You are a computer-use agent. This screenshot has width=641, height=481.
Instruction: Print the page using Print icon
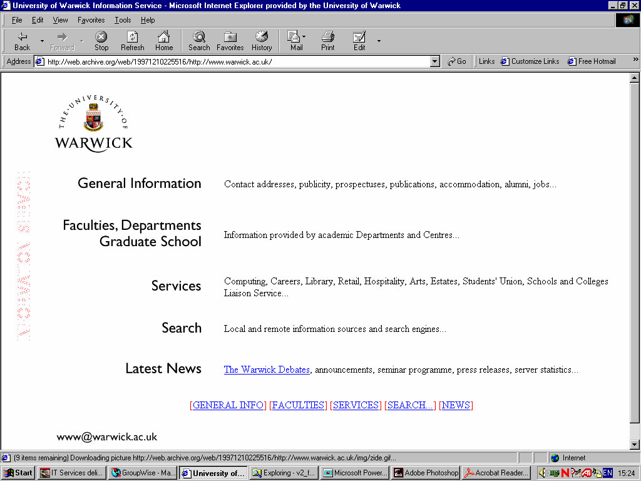click(328, 37)
